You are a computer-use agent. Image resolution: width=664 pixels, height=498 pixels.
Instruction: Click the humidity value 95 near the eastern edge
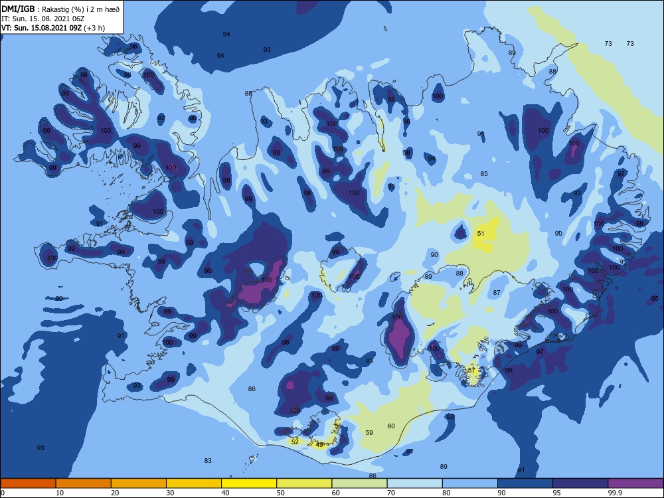point(655,299)
